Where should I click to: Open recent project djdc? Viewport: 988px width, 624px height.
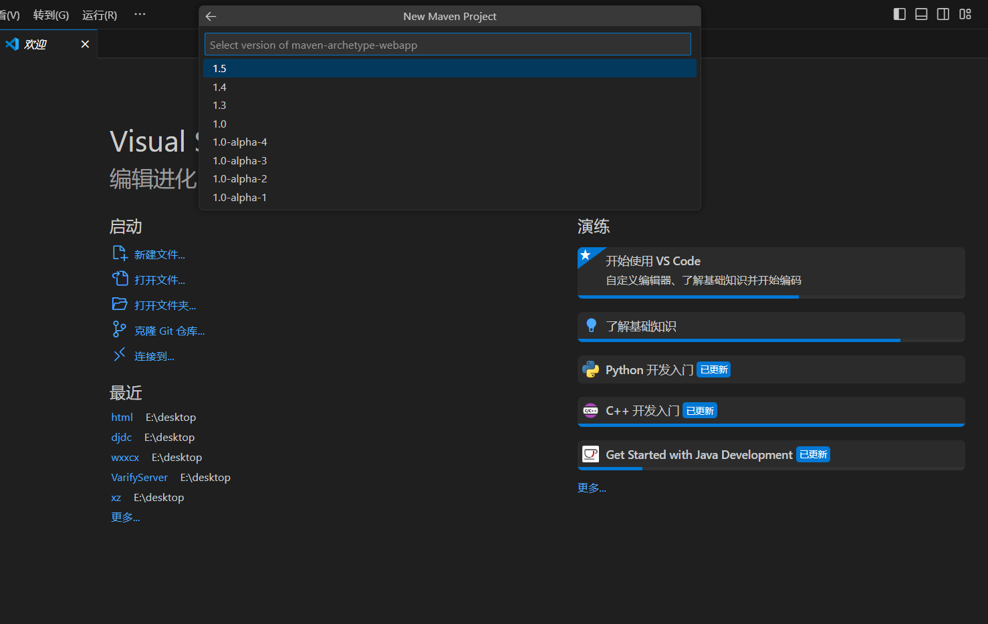pyautogui.click(x=121, y=437)
